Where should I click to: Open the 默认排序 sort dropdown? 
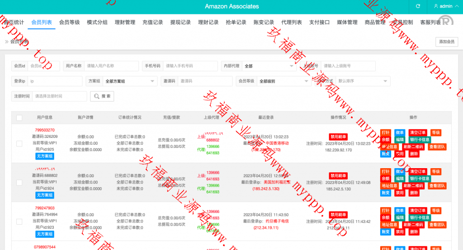click(x=363, y=81)
